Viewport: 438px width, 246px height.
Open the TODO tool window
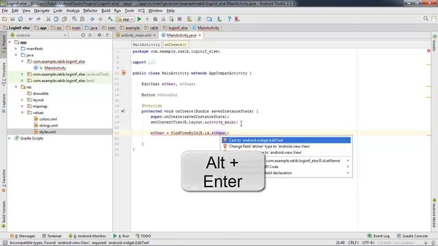click(144, 236)
